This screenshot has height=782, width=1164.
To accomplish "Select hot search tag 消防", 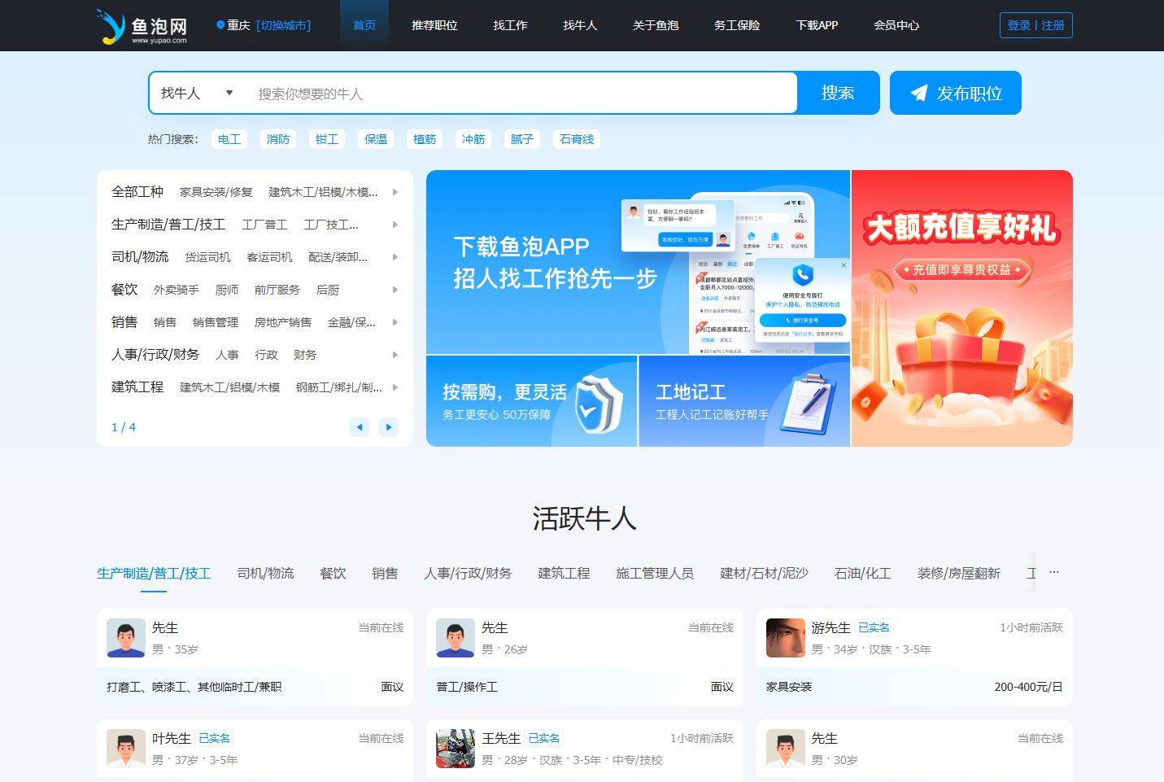I will [278, 139].
